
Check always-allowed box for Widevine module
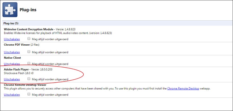pos(29,39)
